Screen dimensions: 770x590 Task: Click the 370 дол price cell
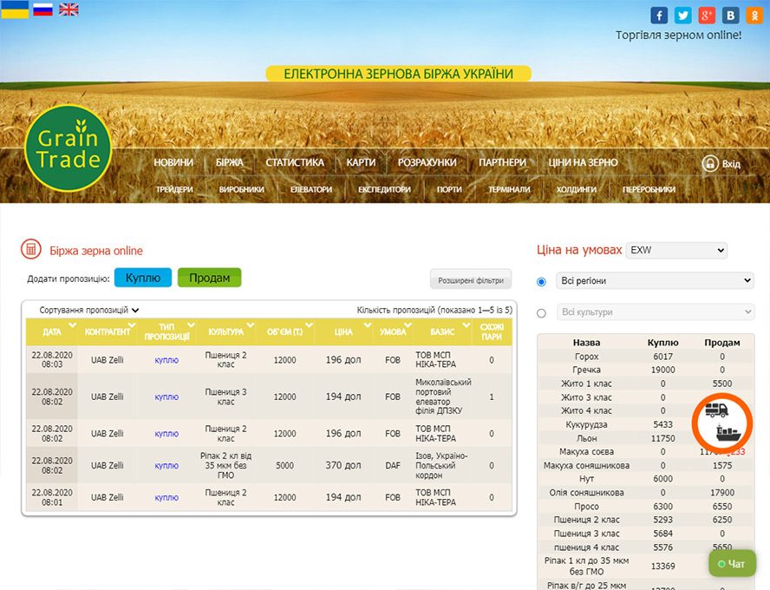click(x=343, y=465)
